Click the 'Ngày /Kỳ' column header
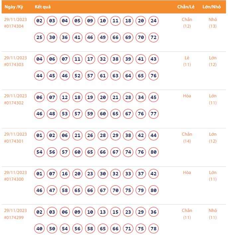This screenshot has width=228, height=241. pos(13,7)
